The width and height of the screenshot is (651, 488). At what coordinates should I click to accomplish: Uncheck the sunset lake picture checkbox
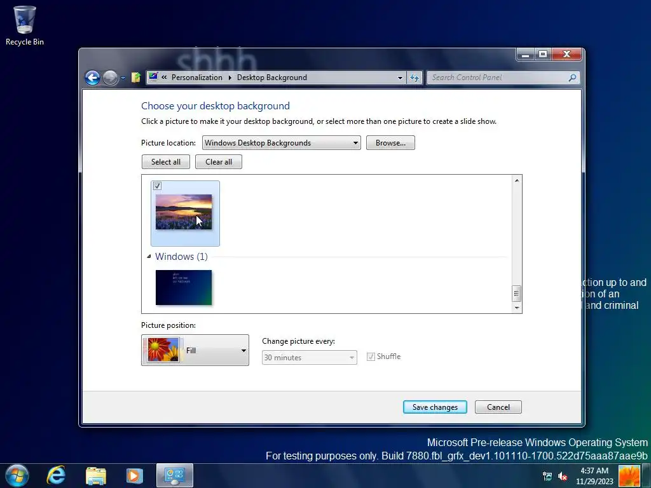point(157,186)
